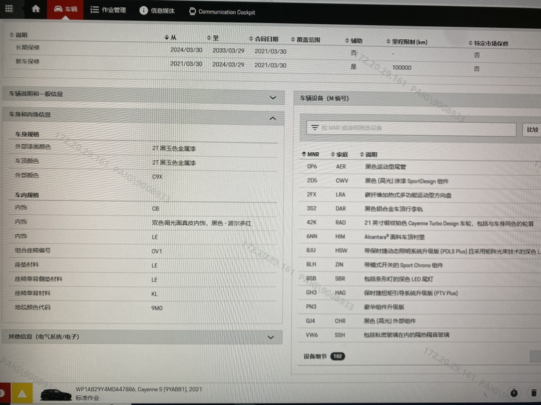This screenshot has height=405, width=541.
Task: Open the 作业管理 tab
Action: pyautogui.click(x=108, y=10)
